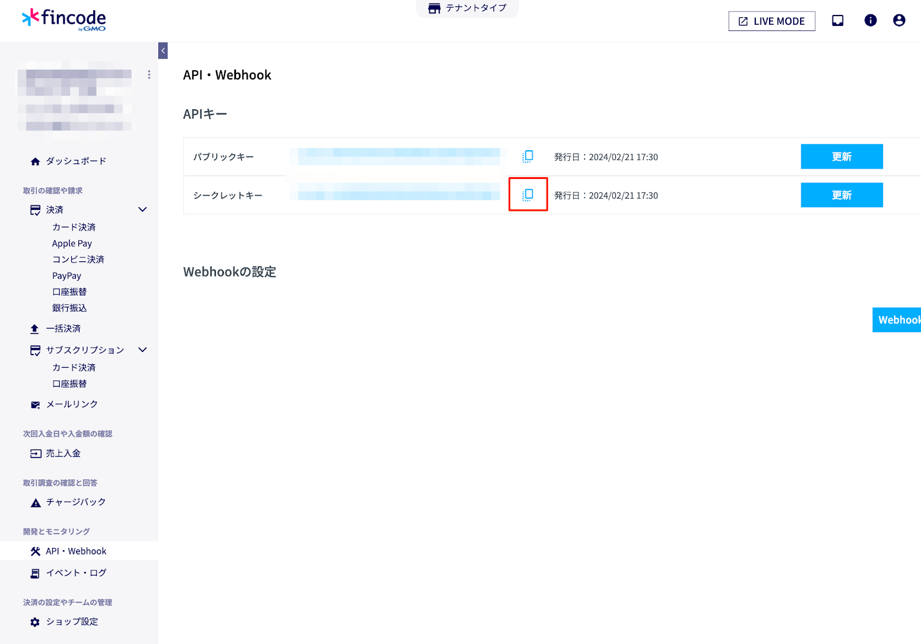The height and width of the screenshot is (644, 921).
Task: Click the テナントタイプ store icon
Action: pyautogui.click(x=435, y=8)
